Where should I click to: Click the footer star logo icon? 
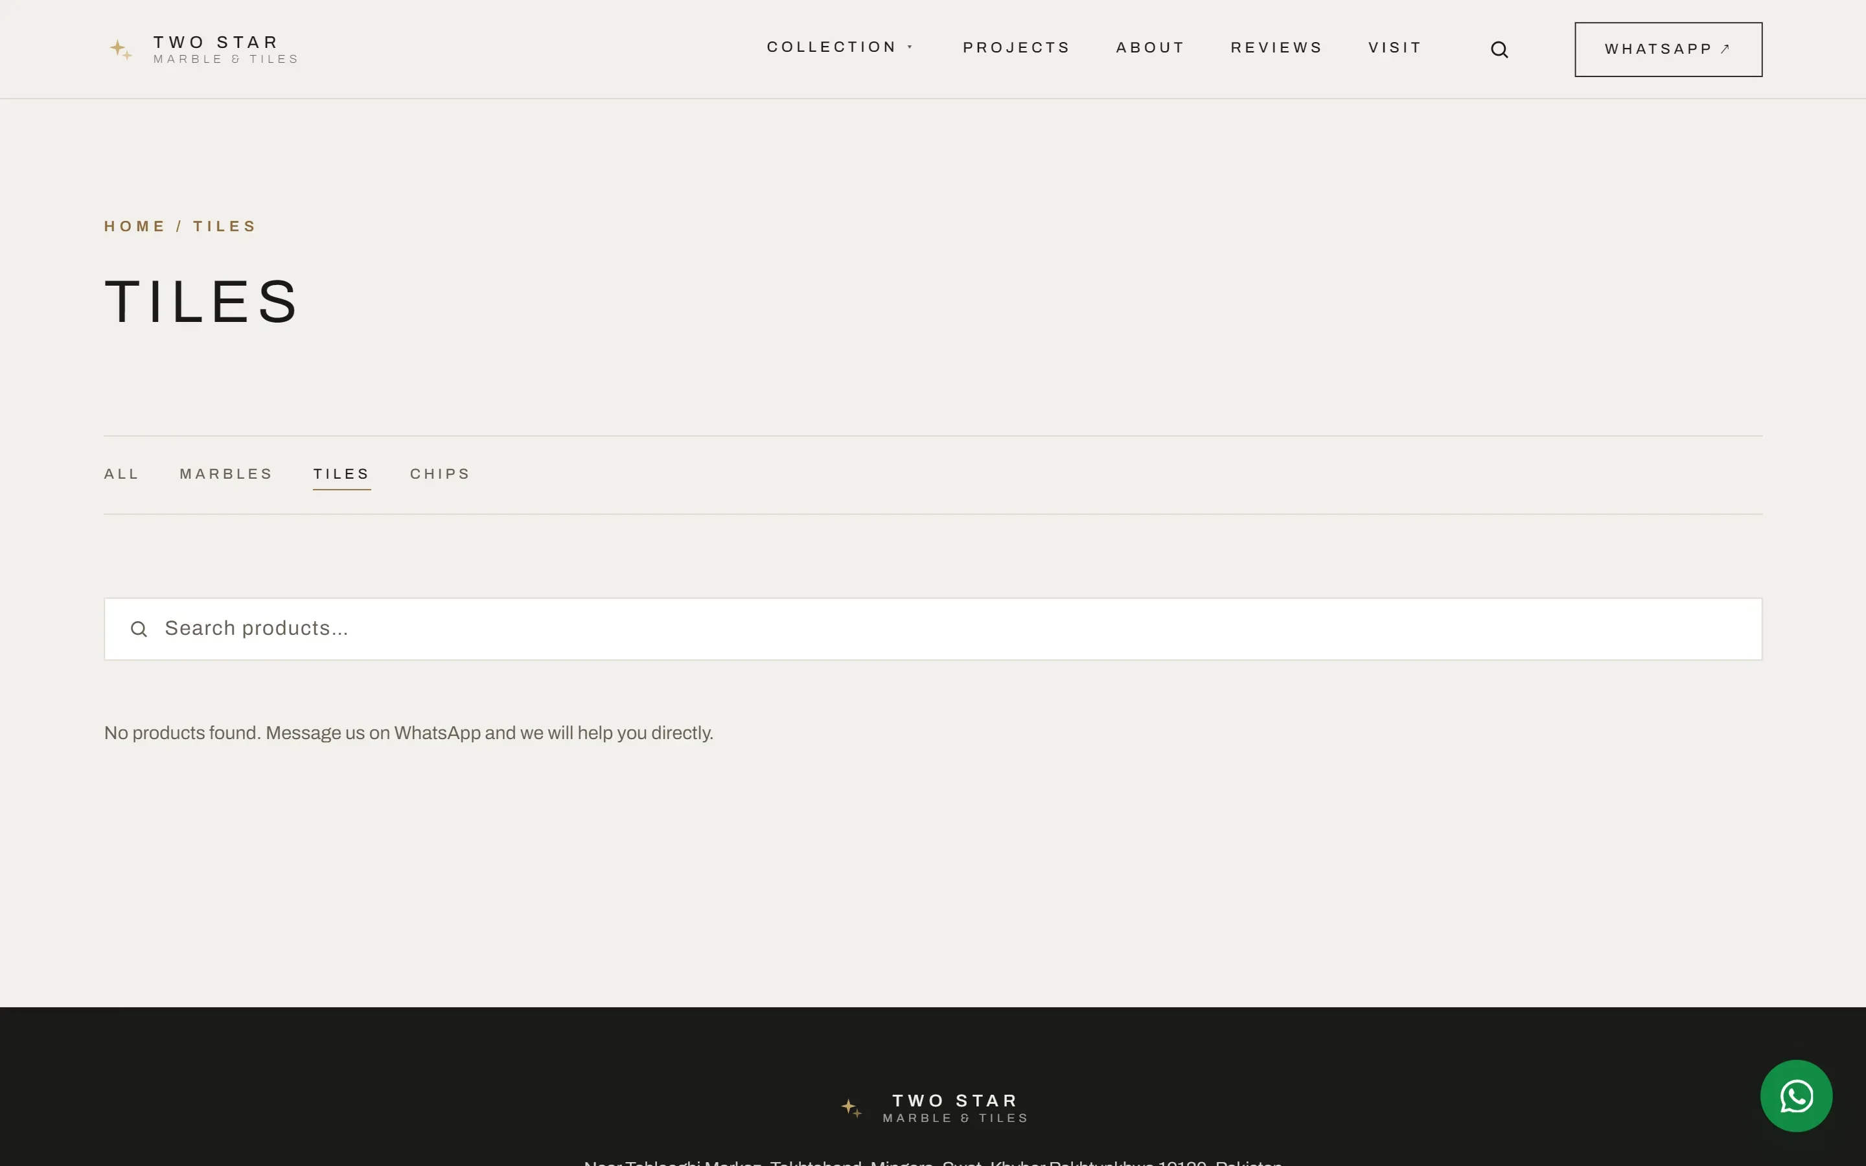click(851, 1108)
